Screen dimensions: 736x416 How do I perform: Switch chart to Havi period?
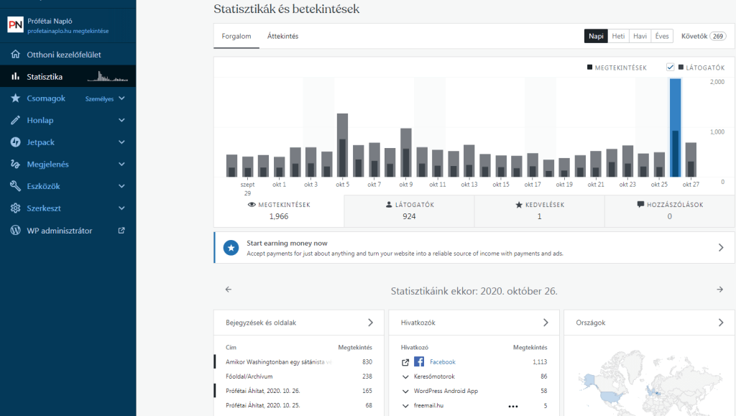[x=640, y=36]
